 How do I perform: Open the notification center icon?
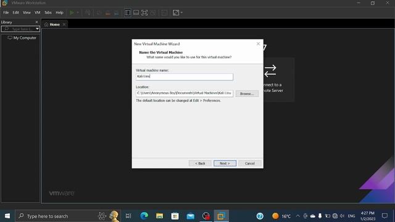click(x=385, y=216)
